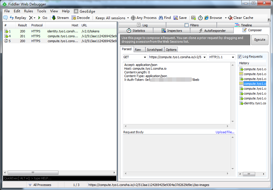Viewport: 273px width, 190px height.
Task: Click the Replay toolbar button
Action: click(18, 18)
